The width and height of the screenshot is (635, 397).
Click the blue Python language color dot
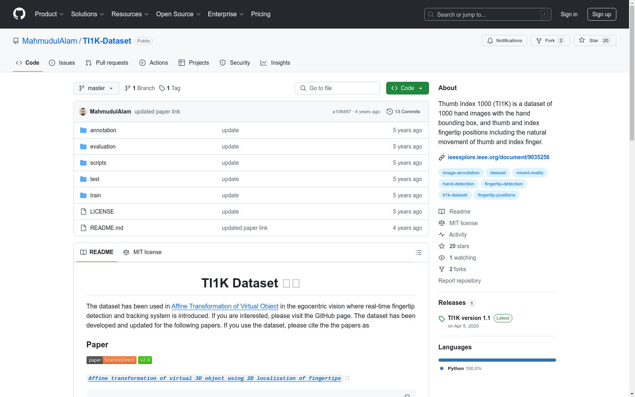click(442, 368)
